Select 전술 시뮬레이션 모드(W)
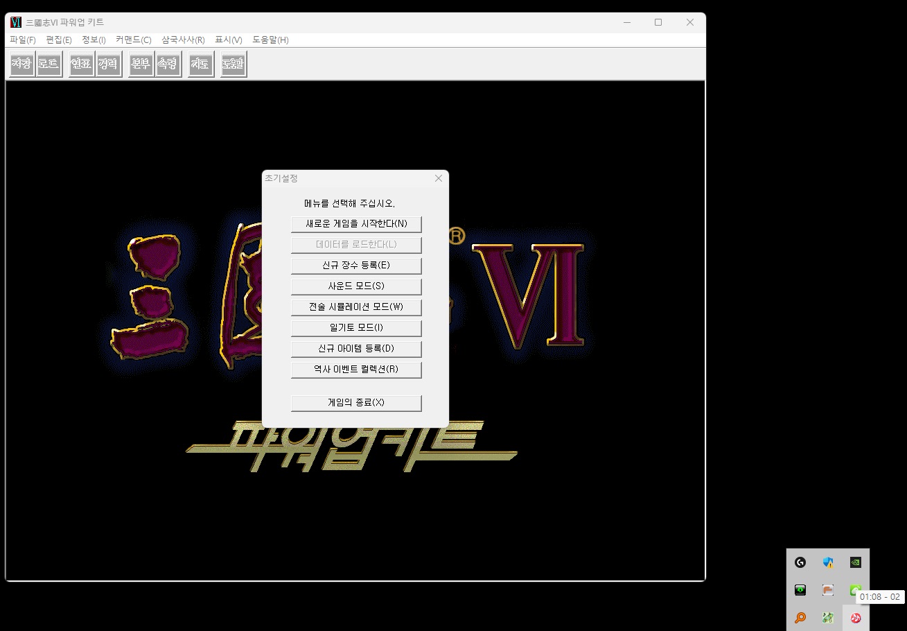This screenshot has height=631, width=907. pyautogui.click(x=356, y=307)
